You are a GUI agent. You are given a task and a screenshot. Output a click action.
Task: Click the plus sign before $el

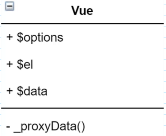[x=10, y=64]
